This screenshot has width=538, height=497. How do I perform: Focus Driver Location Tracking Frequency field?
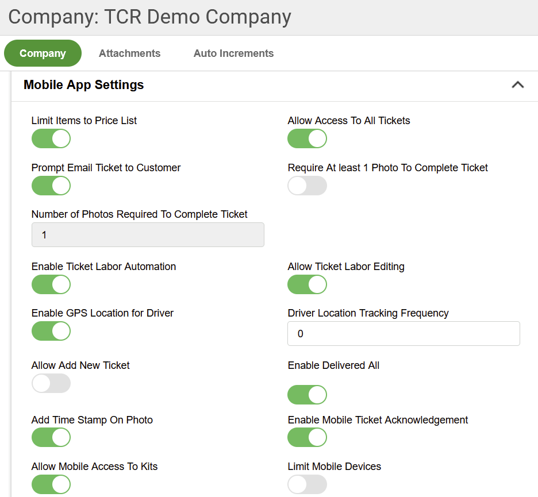403,333
